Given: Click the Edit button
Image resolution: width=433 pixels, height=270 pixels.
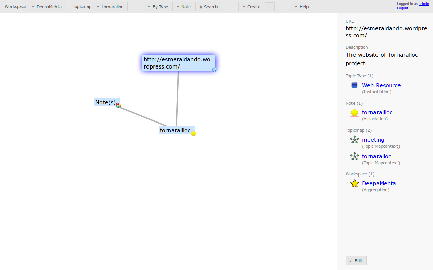Looking at the screenshot, I should [356, 261].
